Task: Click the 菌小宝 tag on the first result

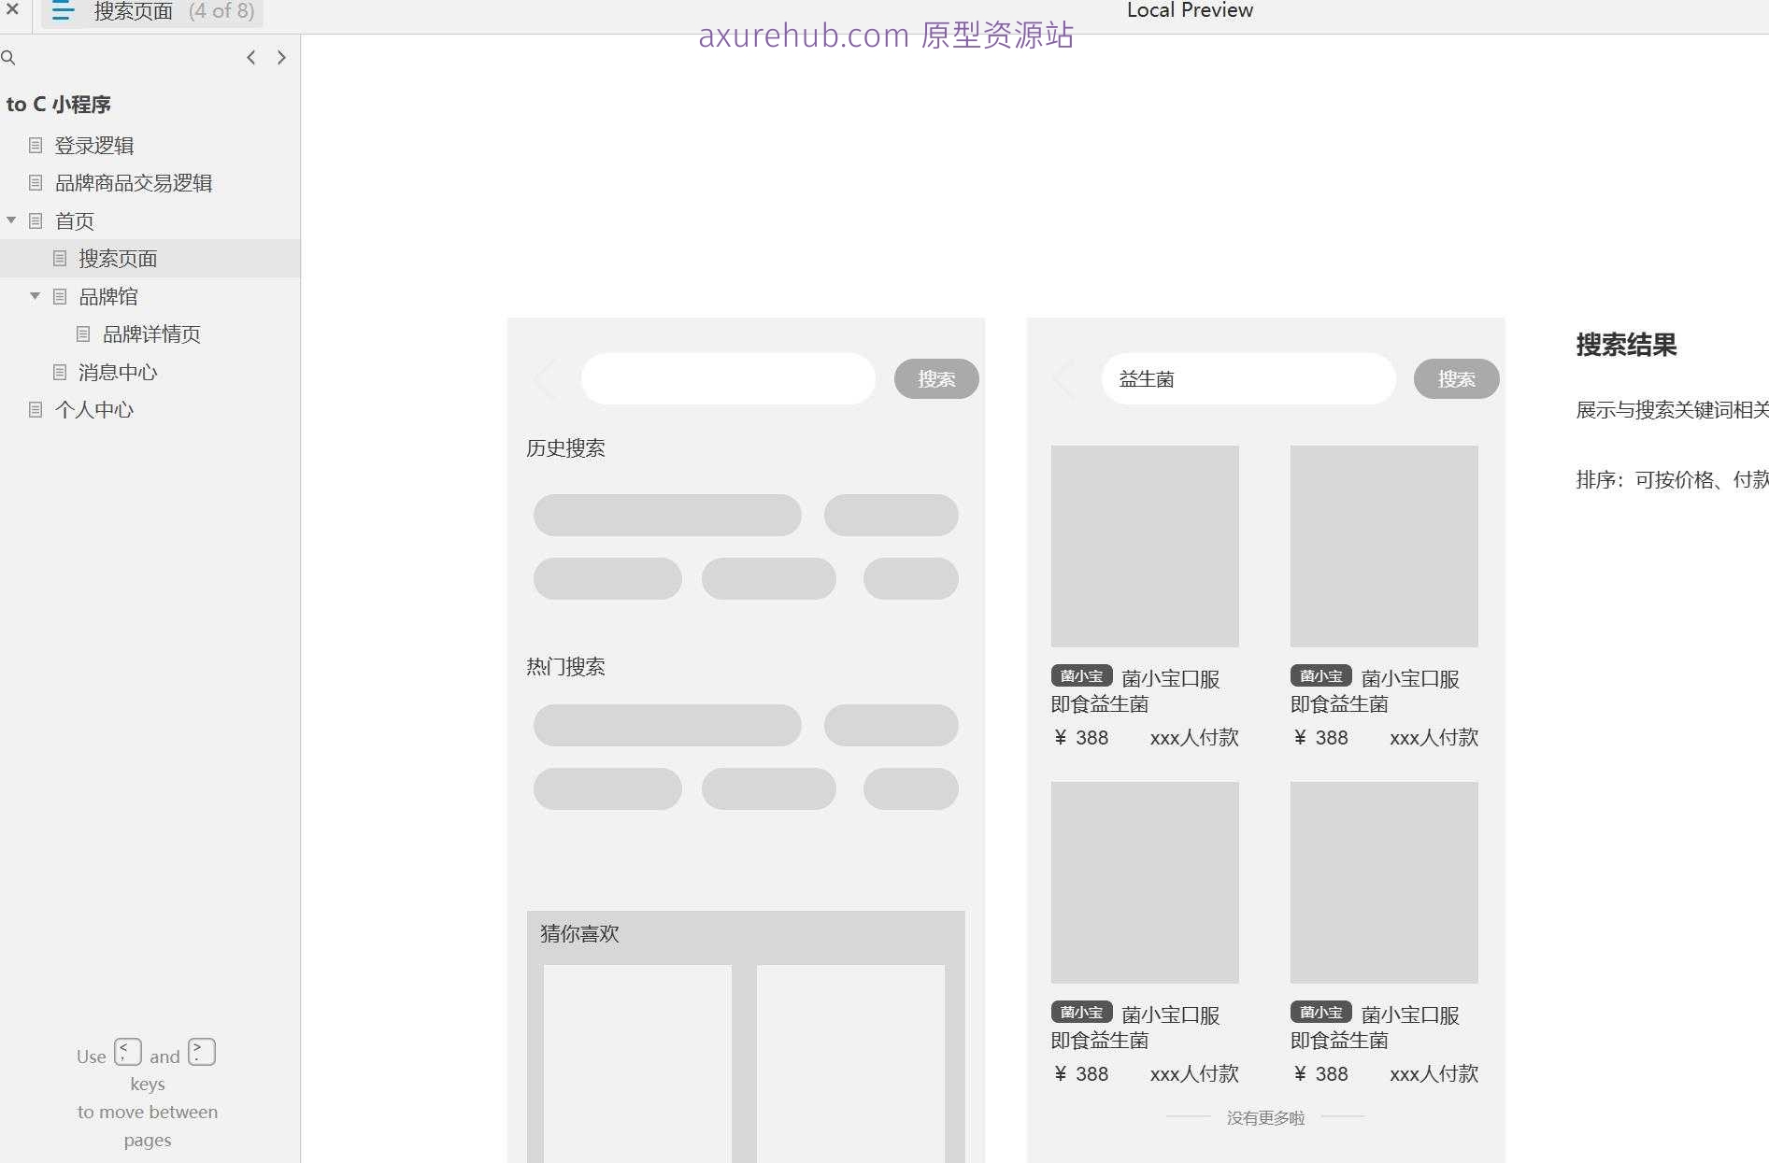Action: point(1081,675)
